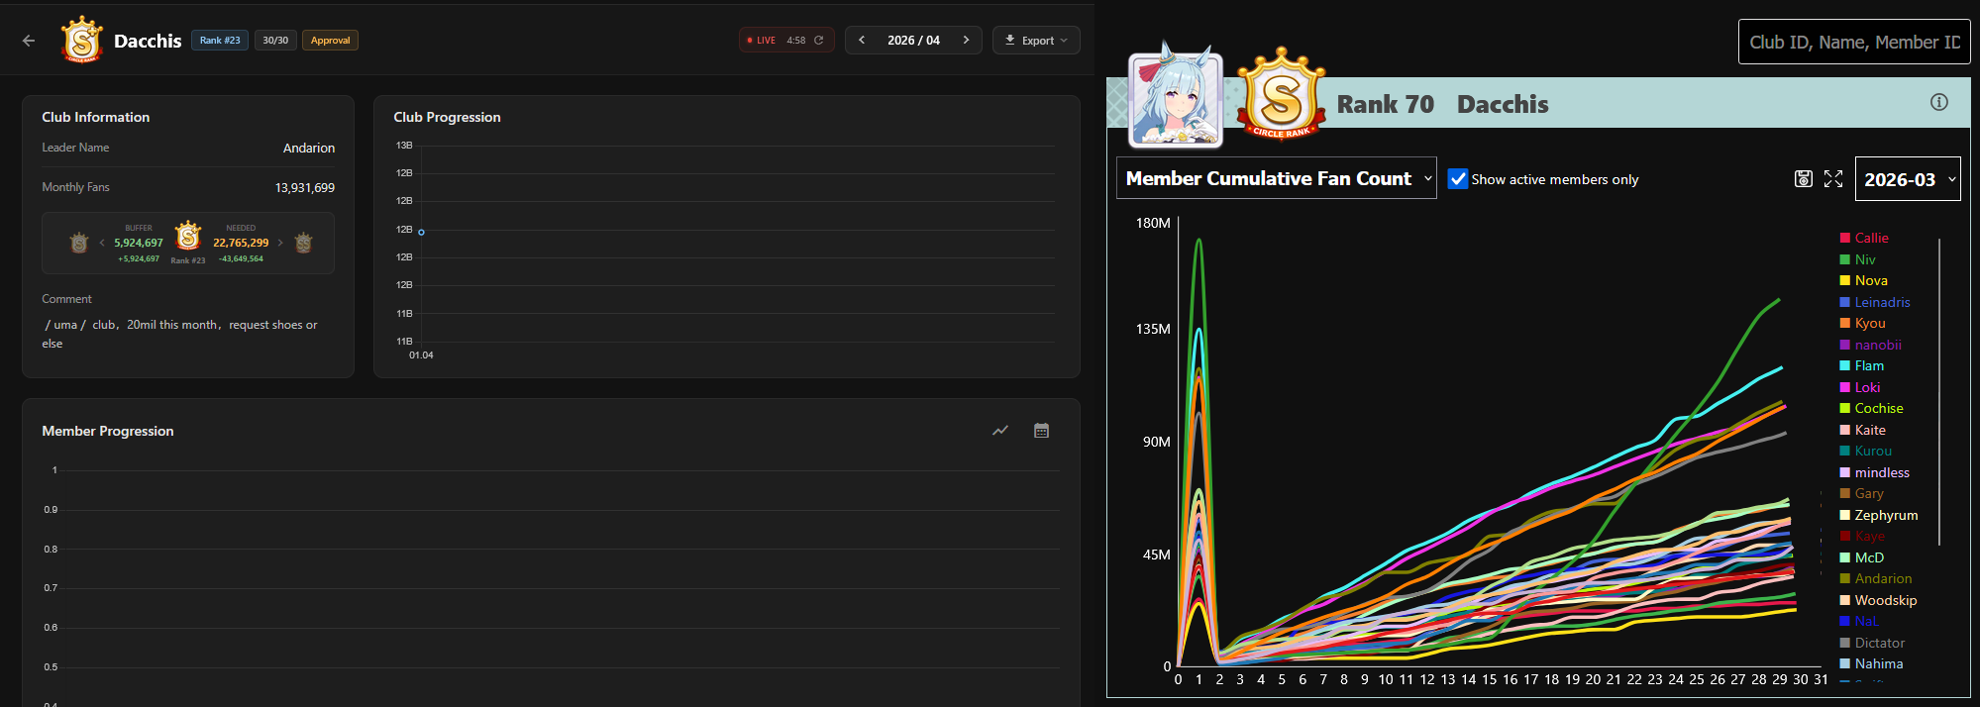Click the Circle Rank S badge beside Rank 70
The image size is (1980, 707).
[1281, 95]
